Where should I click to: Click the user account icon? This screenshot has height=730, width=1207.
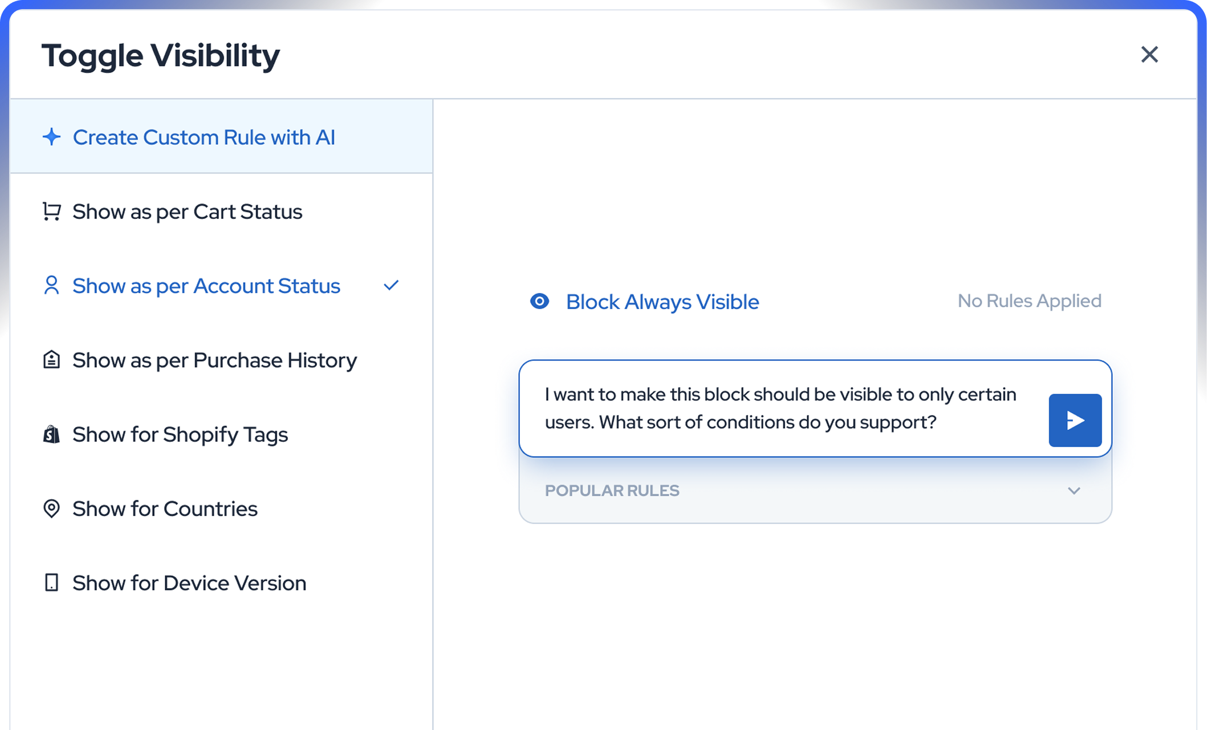(51, 285)
